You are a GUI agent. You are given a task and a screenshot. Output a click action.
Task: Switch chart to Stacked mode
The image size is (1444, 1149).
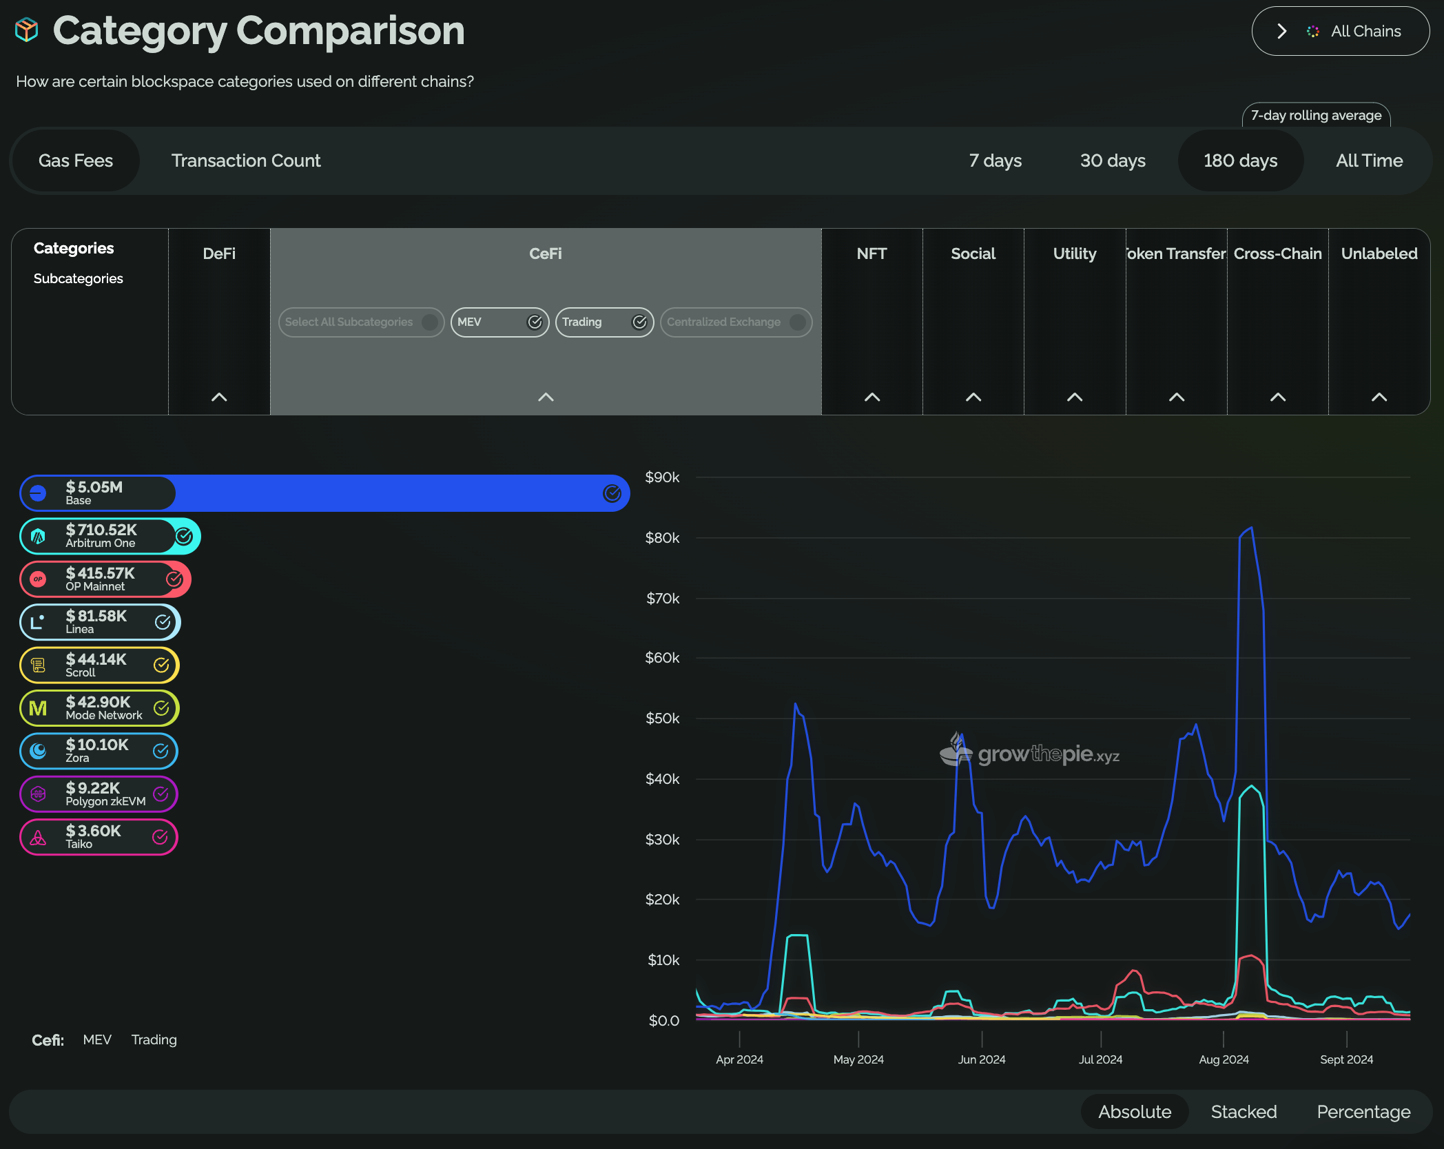pyautogui.click(x=1244, y=1112)
